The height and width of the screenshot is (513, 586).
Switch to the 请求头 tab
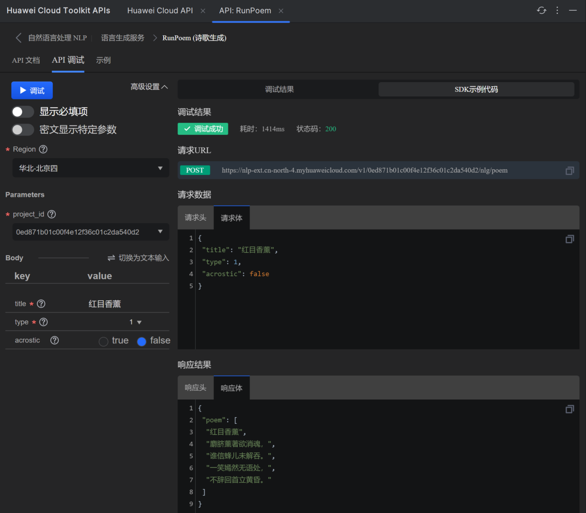pos(195,217)
